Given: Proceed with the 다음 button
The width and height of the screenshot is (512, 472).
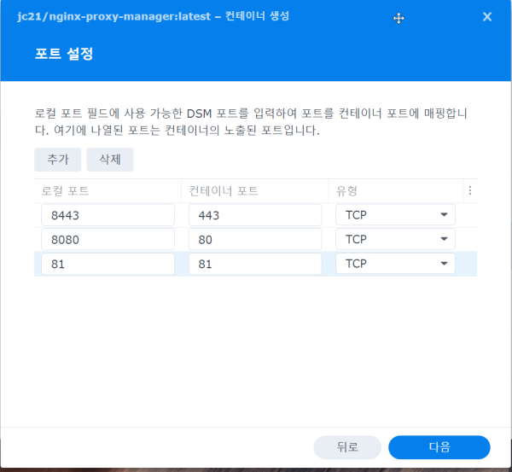Looking at the screenshot, I should 439,447.
